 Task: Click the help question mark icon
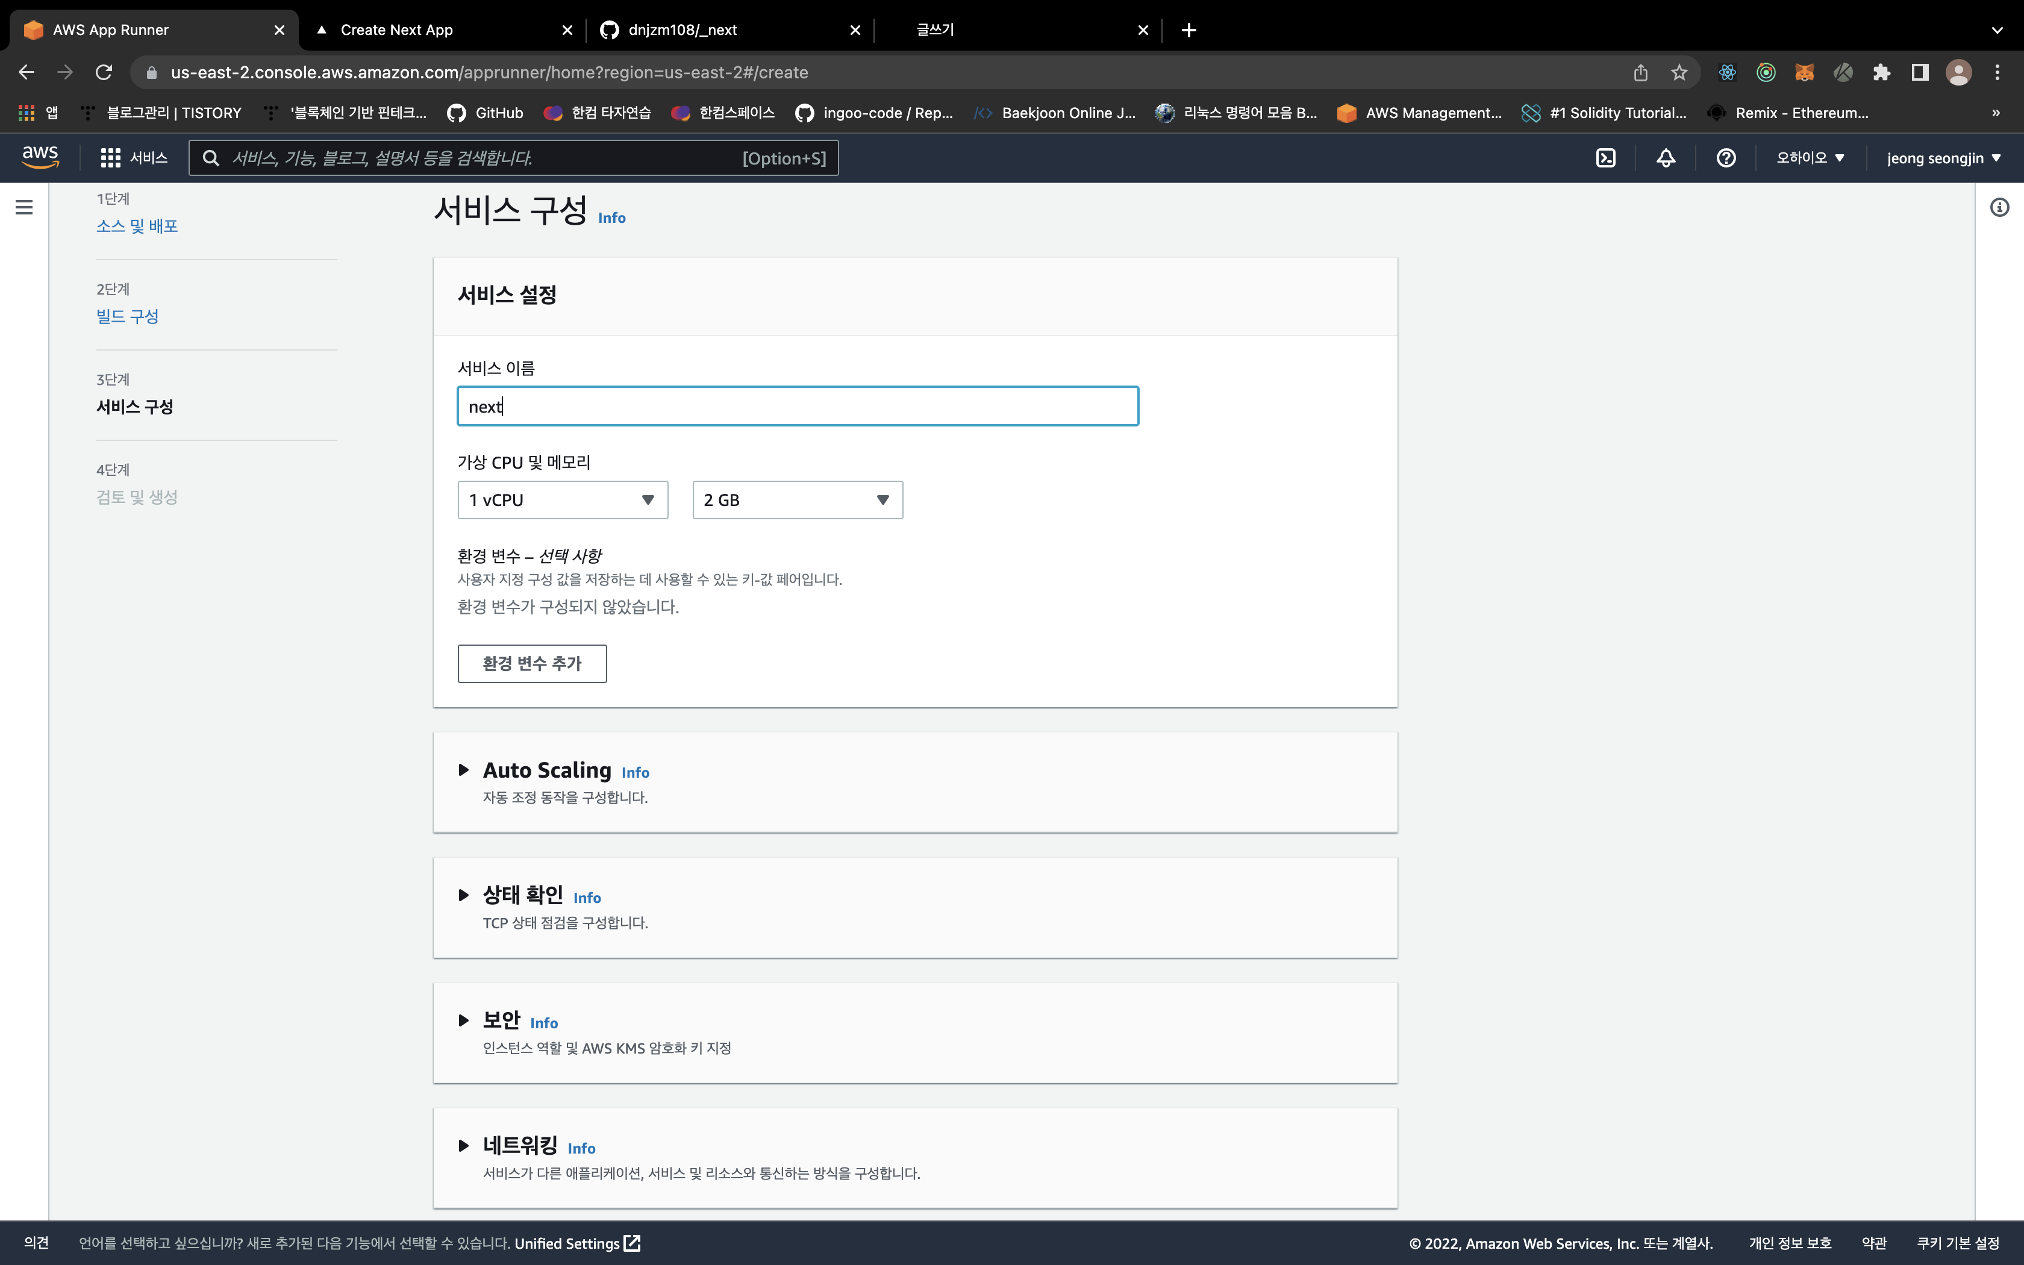(x=1725, y=158)
